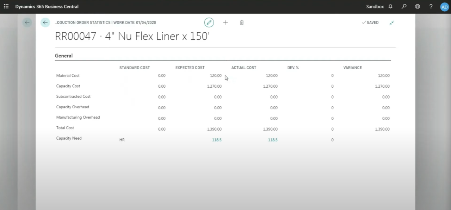The height and width of the screenshot is (210, 451).
Task: Click Capacity Overhead variance 0.00
Action: point(386,108)
